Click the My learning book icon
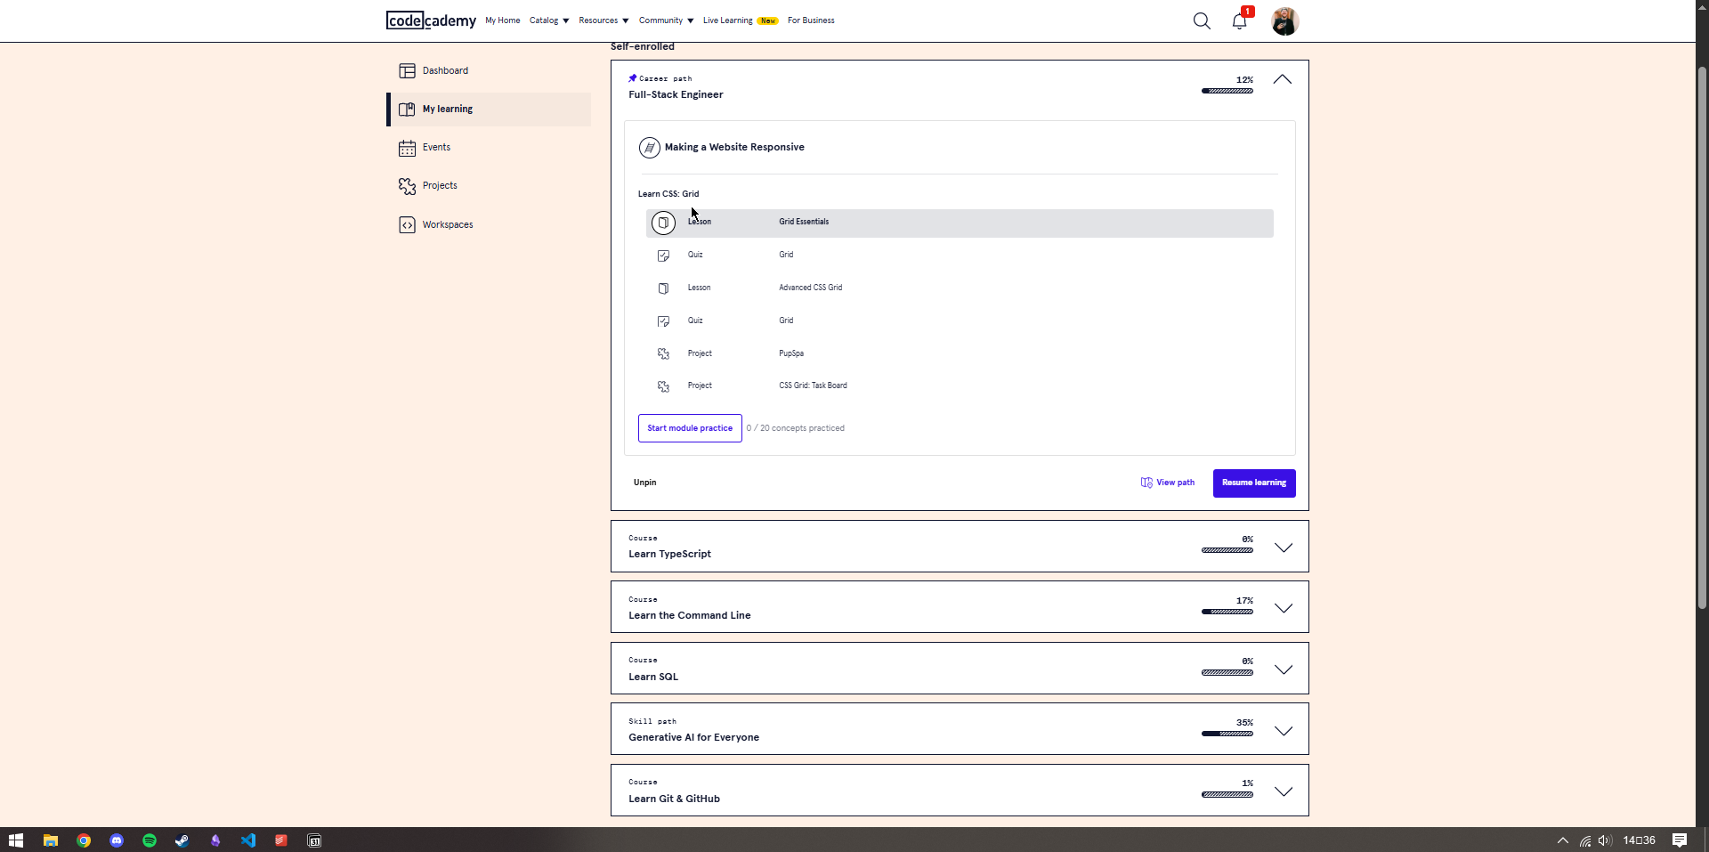 click(407, 109)
